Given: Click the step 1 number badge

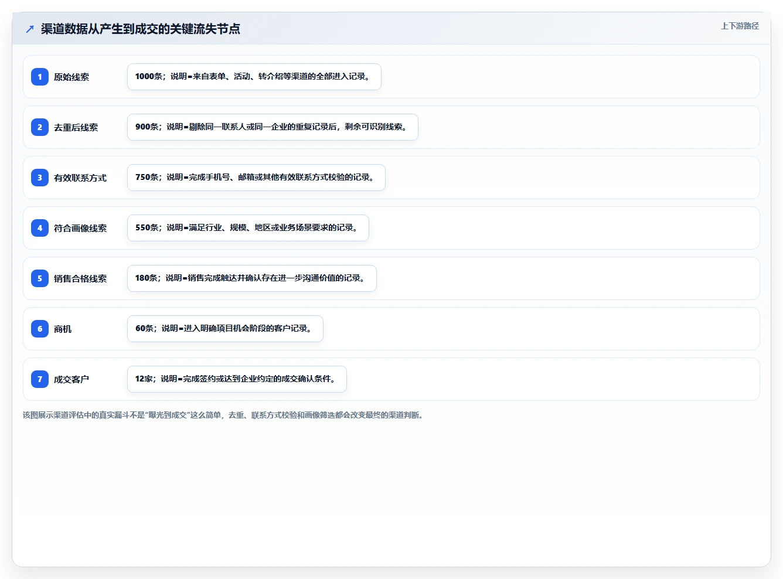Looking at the screenshot, I should pos(40,77).
